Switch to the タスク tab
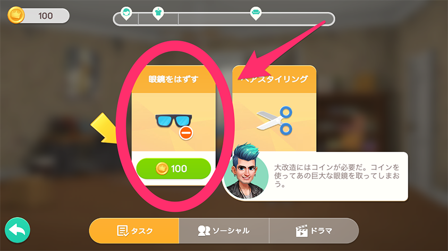This screenshot has height=251, width=448. coord(134,231)
